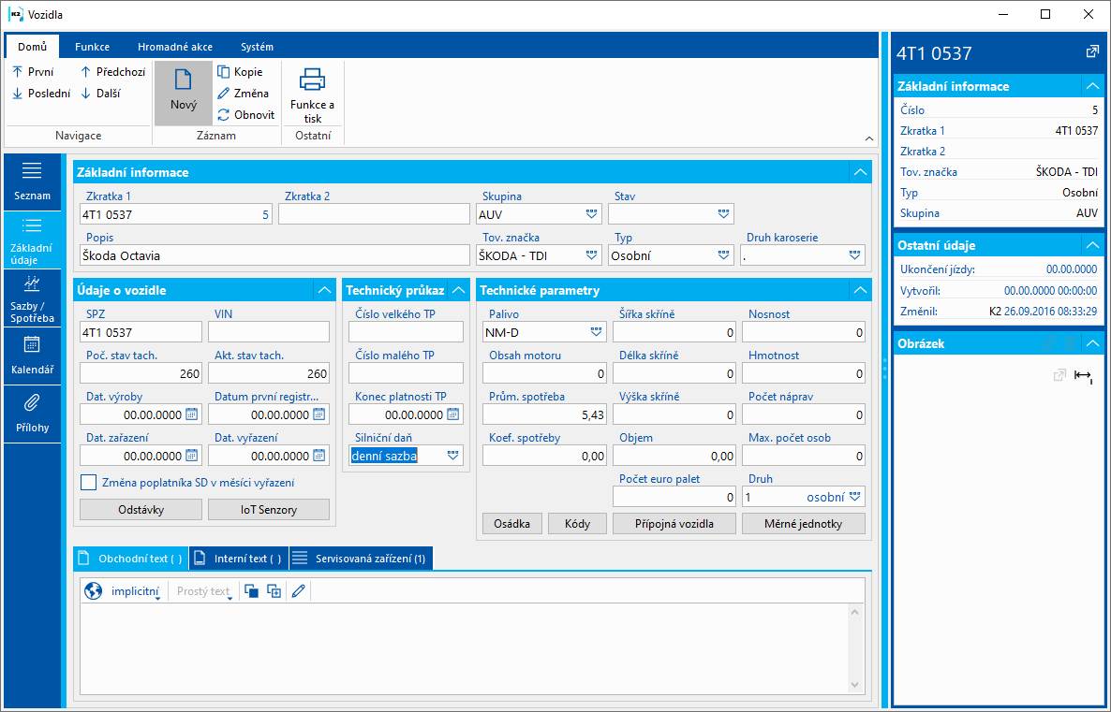The width and height of the screenshot is (1111, 712).
Task: Click into the Popis field Škoda Octavia
Action: pos(274,255)
